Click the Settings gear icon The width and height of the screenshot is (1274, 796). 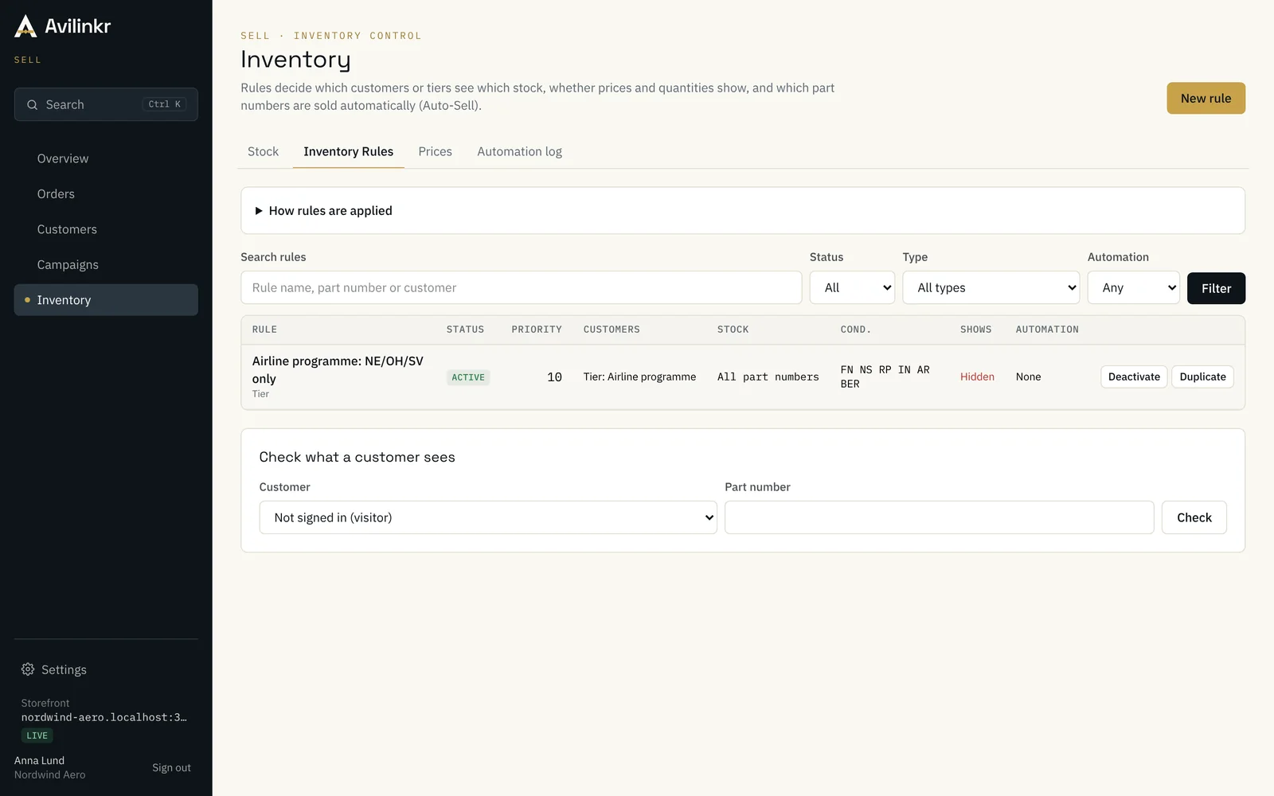28,669
